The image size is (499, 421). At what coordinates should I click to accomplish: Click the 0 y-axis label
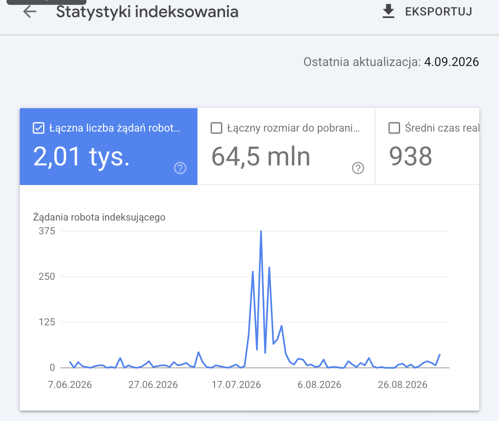(52, 368)
